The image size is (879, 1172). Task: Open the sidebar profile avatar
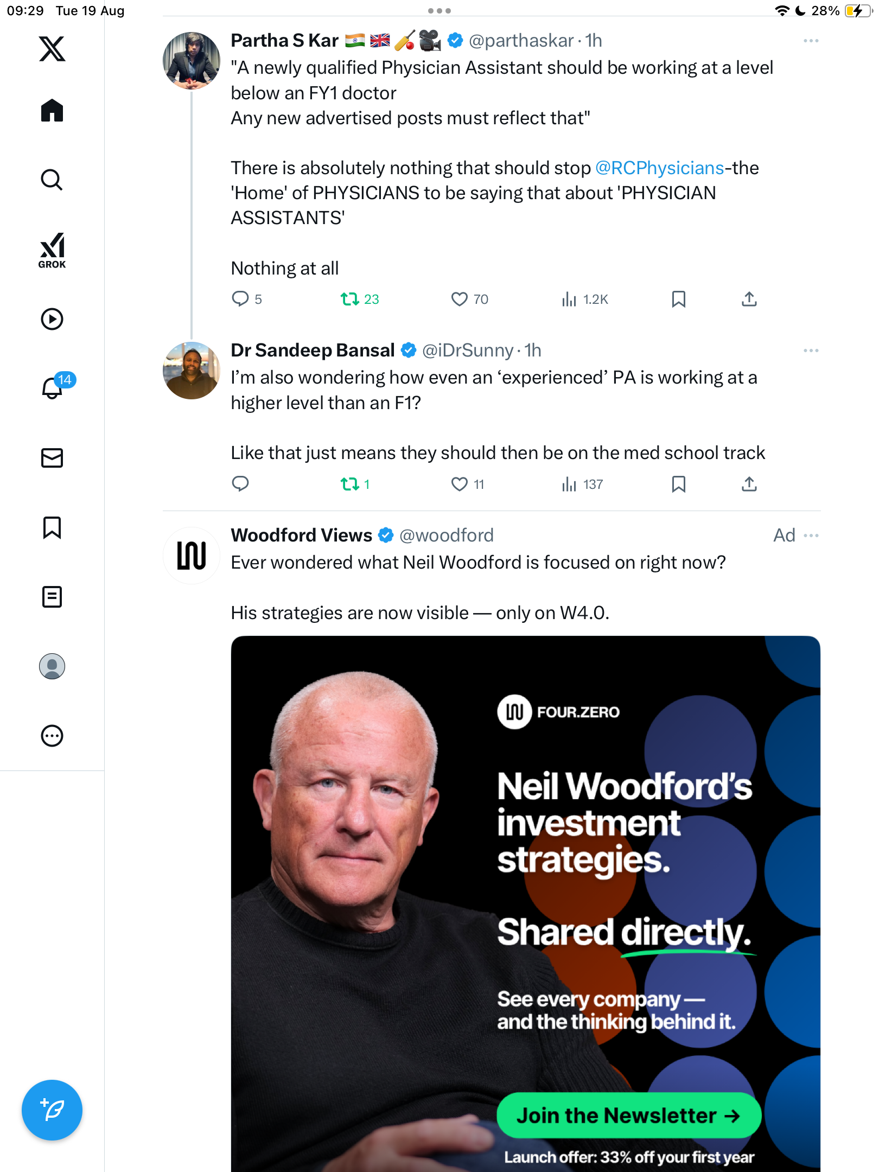point(52,666)
